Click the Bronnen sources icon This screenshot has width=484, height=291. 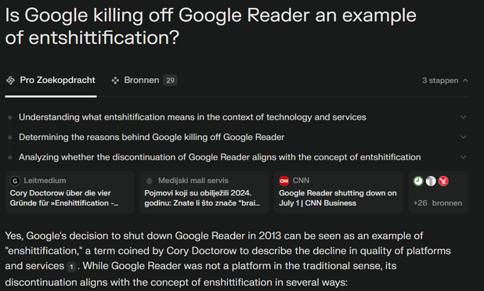tap(115, 81)
